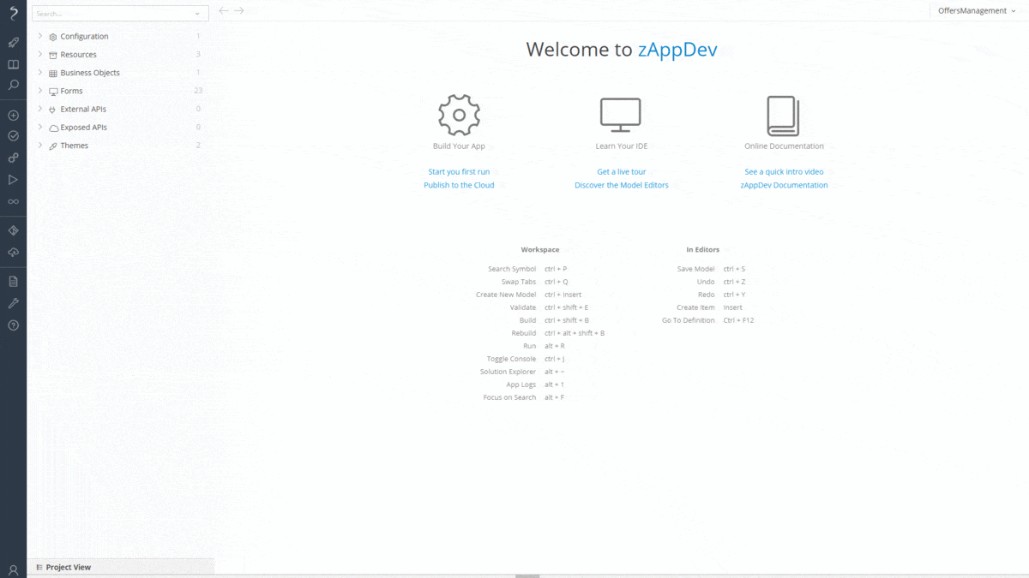This screenshot has height=578, width=1029.
Task: Open the user profile icon at bottom
Action: 13,569
